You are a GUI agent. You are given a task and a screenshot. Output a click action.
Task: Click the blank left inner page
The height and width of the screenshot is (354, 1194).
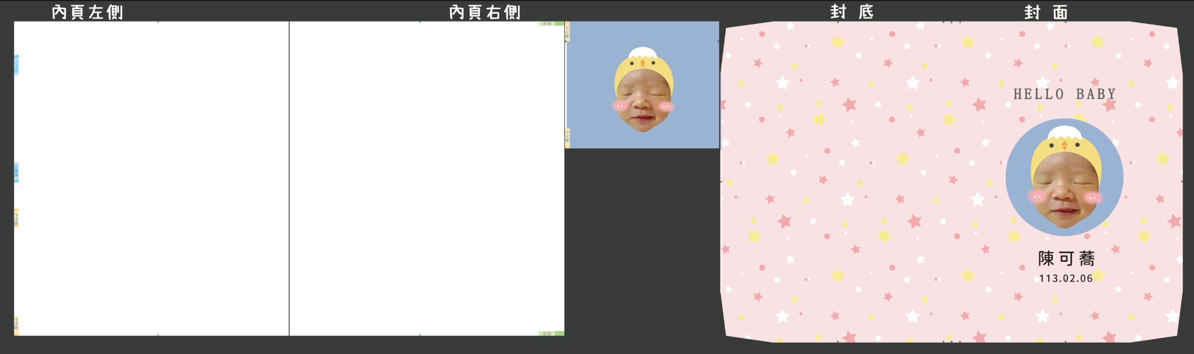(x=151, y=178)
